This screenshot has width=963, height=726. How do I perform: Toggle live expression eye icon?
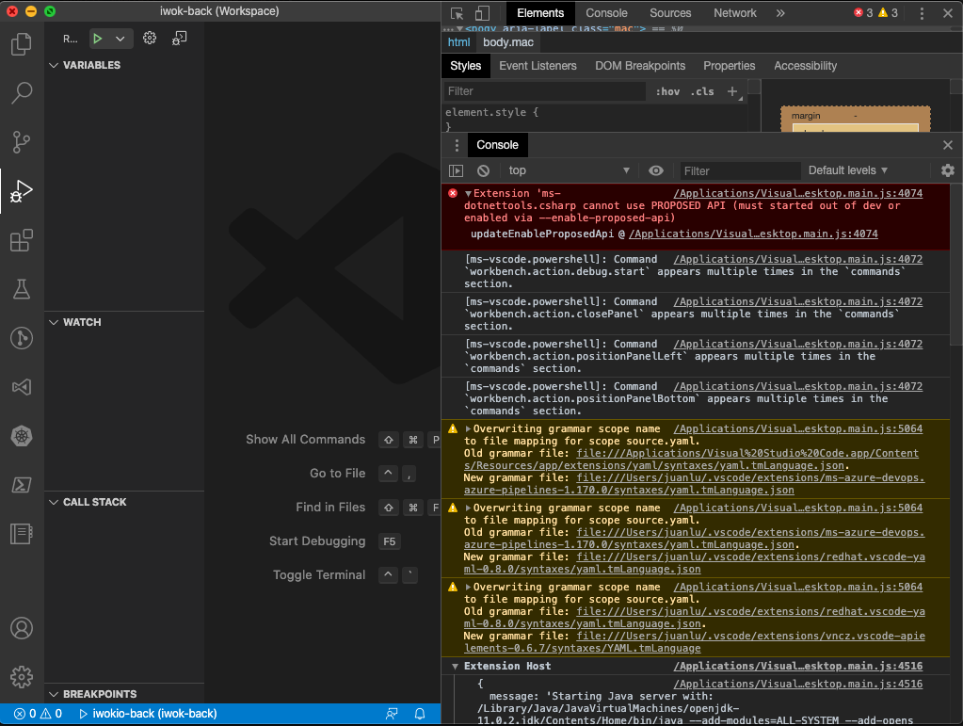(656, 170)
